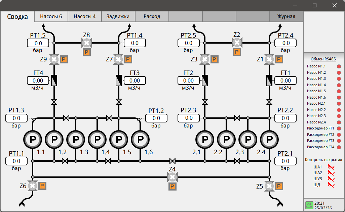Click Контроль вскрытия heading link
Image resolution: width=345 pixels, height=212 pixels.
pos(323,160)
